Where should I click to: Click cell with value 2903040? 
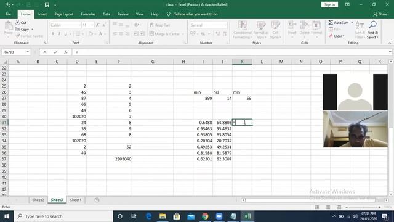[119, 159]
